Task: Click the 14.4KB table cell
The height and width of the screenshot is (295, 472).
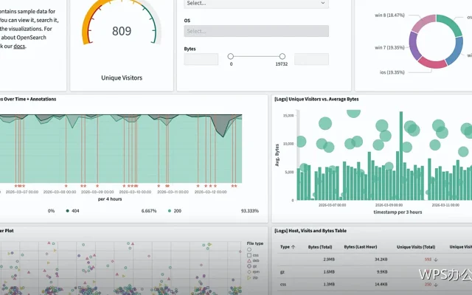Action: [x=381, y=285]
